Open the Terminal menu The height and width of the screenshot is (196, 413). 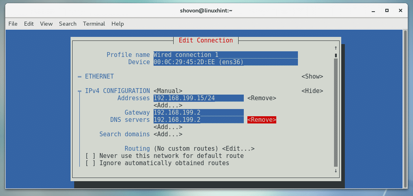point(94,24)
